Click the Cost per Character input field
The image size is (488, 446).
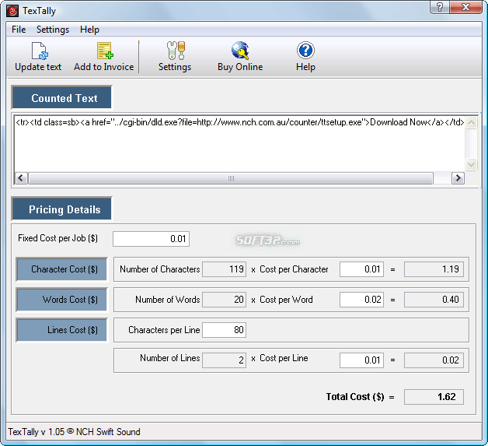coord(361,269)
